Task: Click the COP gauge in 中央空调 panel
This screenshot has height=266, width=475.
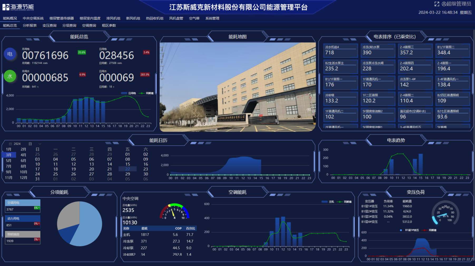Action: click(174, 212)
